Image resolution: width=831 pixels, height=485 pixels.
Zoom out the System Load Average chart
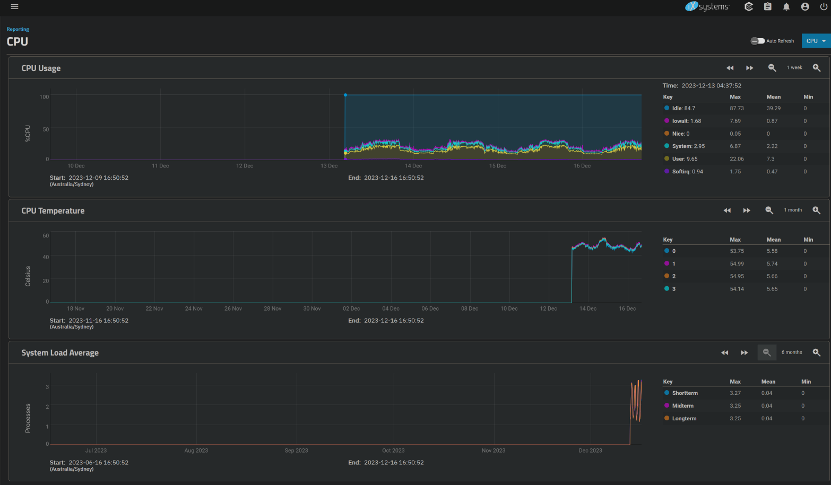tap(767, 352)
